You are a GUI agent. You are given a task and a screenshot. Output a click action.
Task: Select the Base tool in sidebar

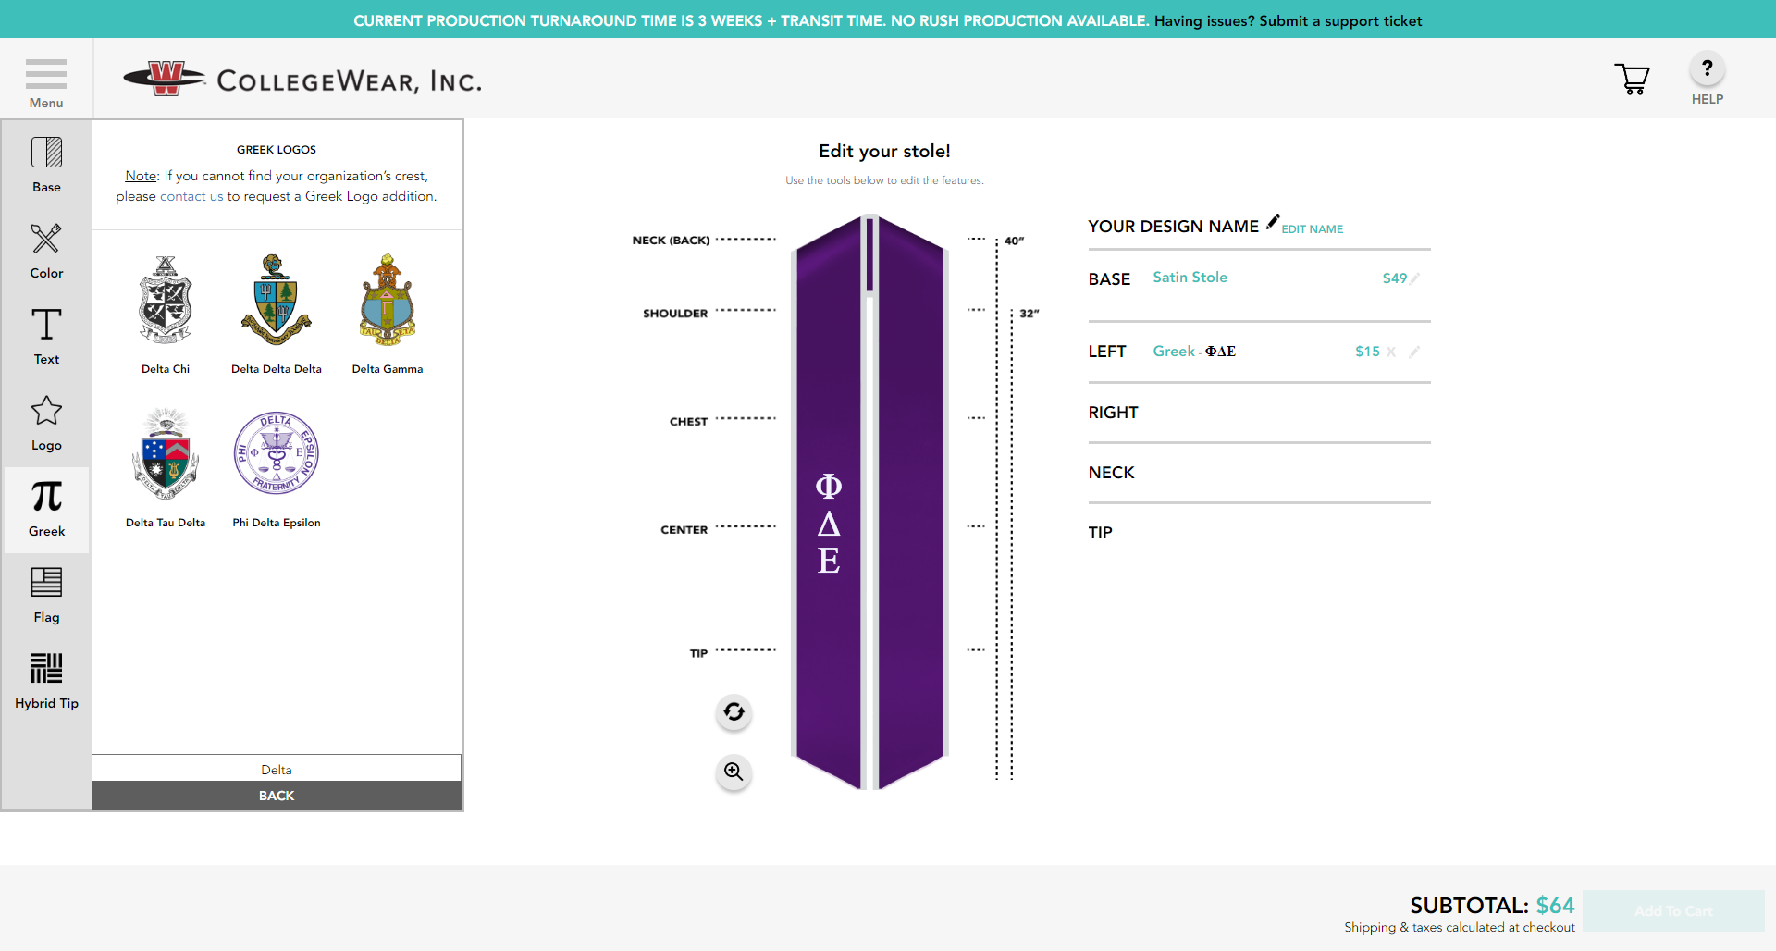click(46, 165)
